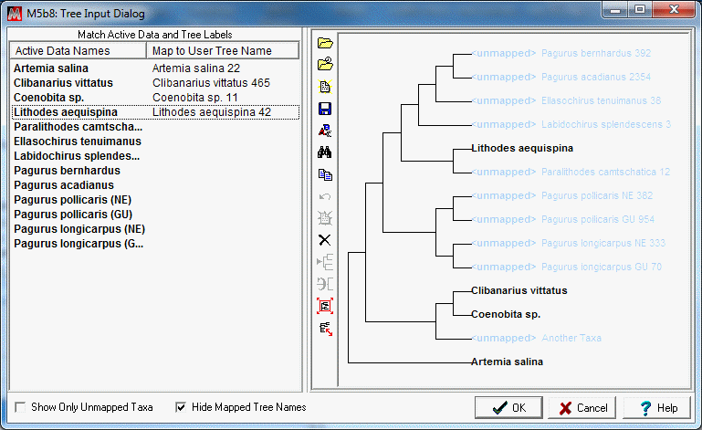Click unmapped Pagurus longicarpus NE 333 label
The image size is (702, 430).
pos(569,243)
